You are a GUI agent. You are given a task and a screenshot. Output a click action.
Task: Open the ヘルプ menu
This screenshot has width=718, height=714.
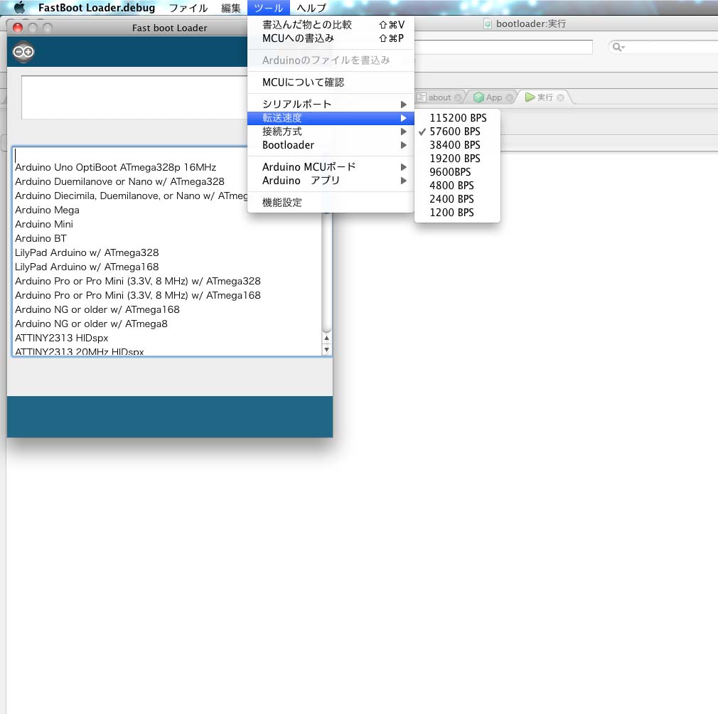pos(311,8)
